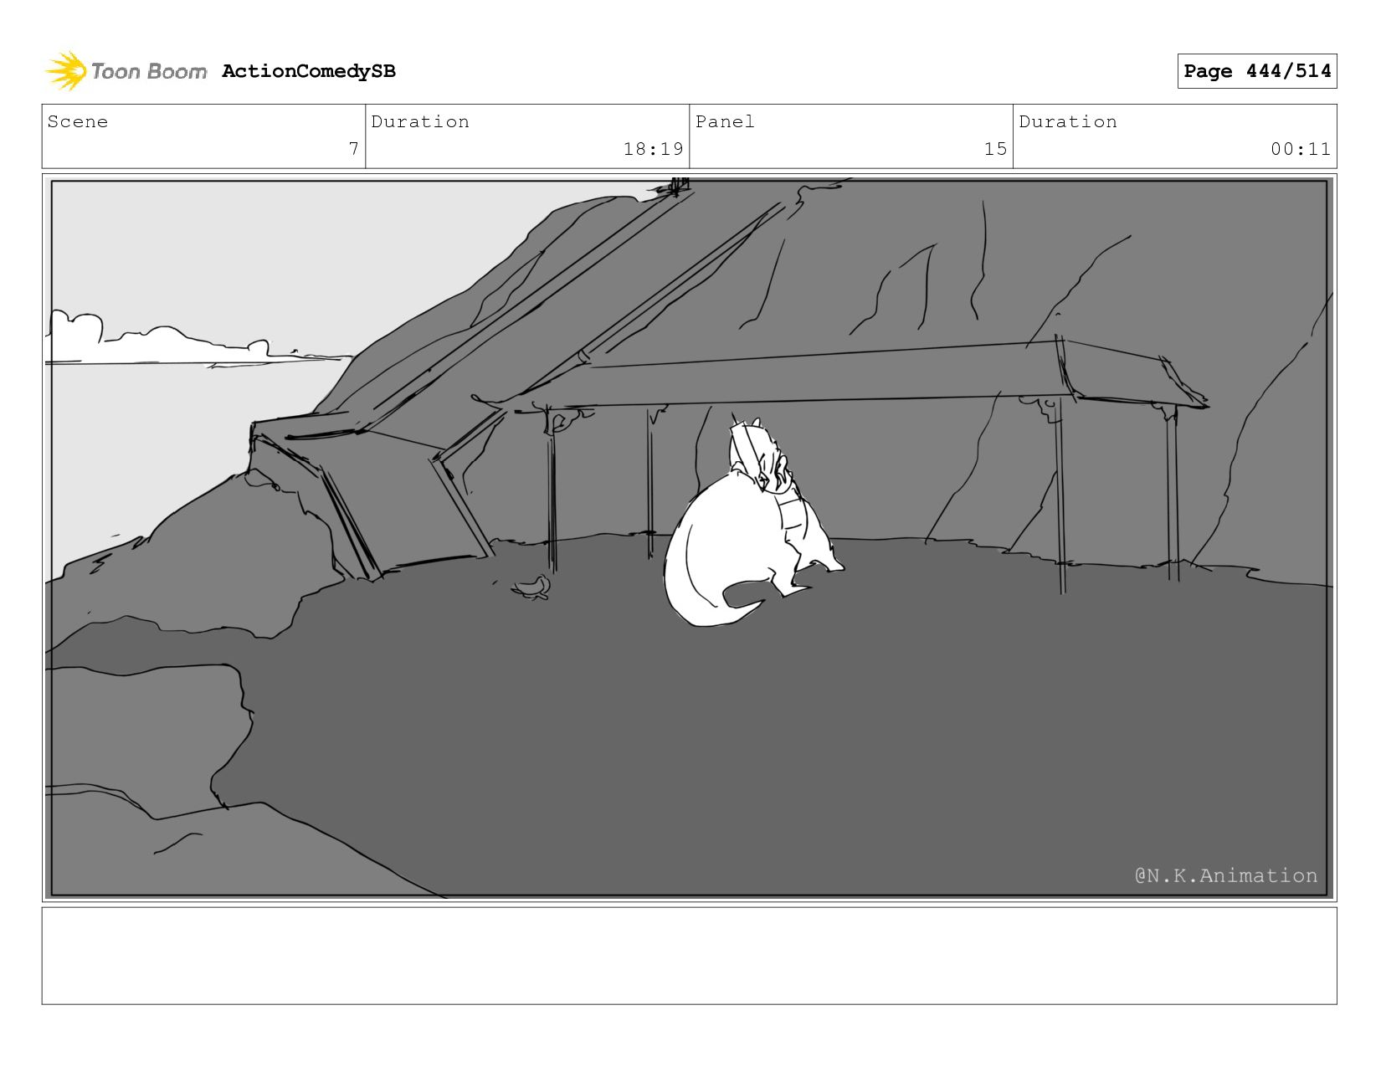Click the panel duration 00:11
Image resolution: width=1381 pixels, height=1067 pixels.
coord(1301,149)
